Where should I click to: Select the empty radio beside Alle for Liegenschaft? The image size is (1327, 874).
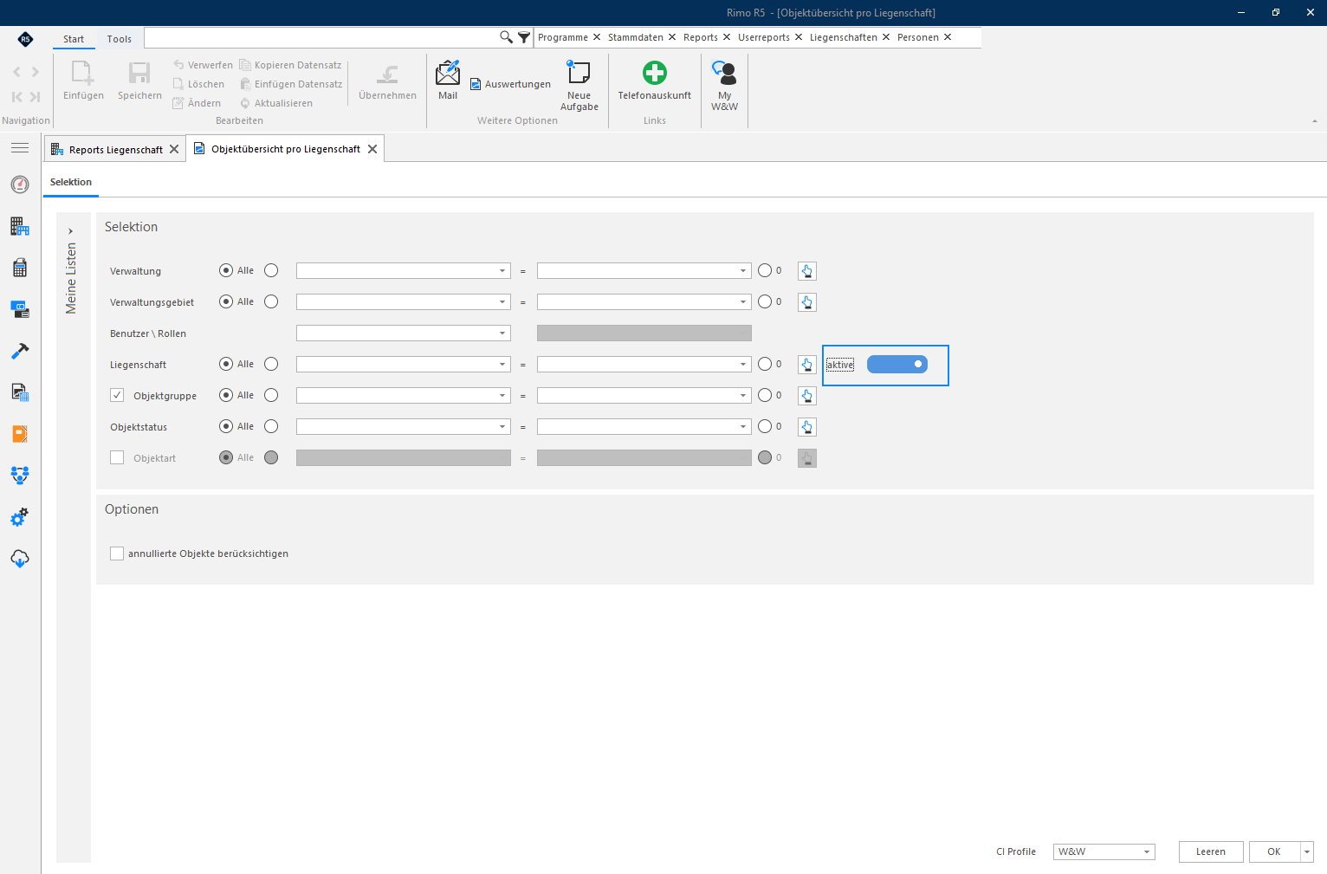point(271,364)
